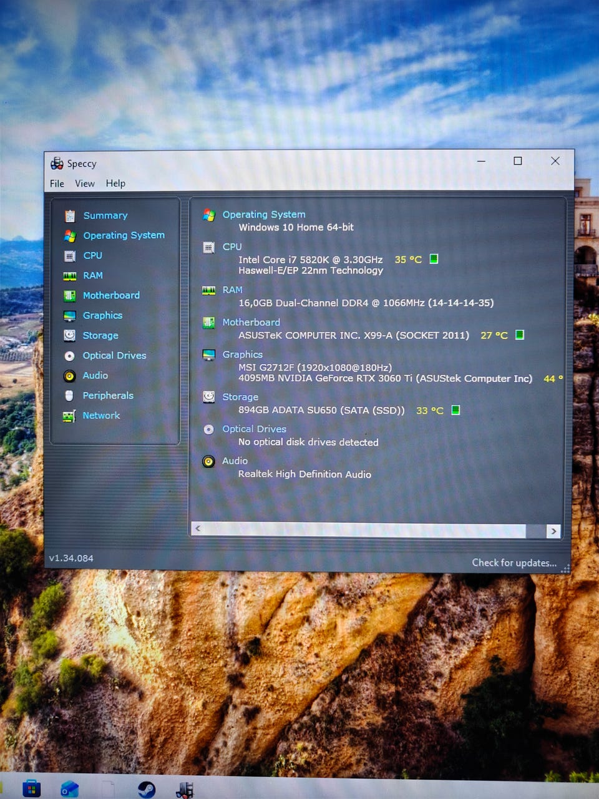Image resolution: width=599 pixels, height=799 pixels.
Task: Open the Help menu
Action: 115,184
